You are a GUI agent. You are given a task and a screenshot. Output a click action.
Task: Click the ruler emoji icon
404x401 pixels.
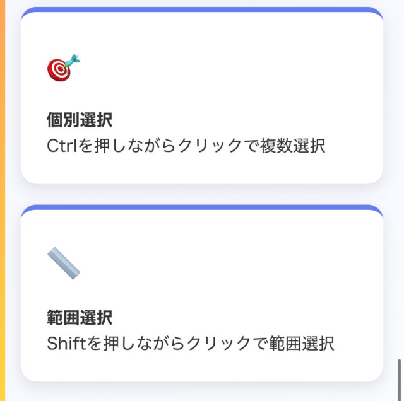click(64, 264)
